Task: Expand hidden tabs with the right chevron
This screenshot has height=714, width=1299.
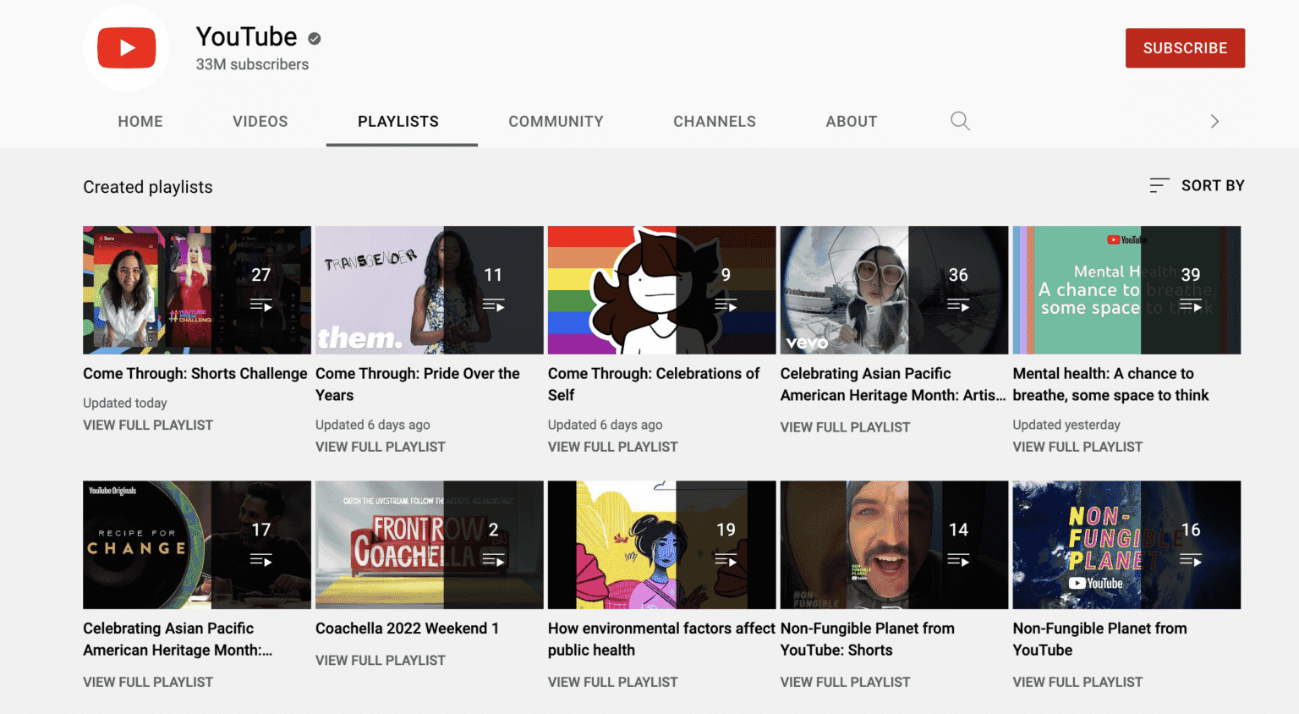Action: pos(1215,121)
